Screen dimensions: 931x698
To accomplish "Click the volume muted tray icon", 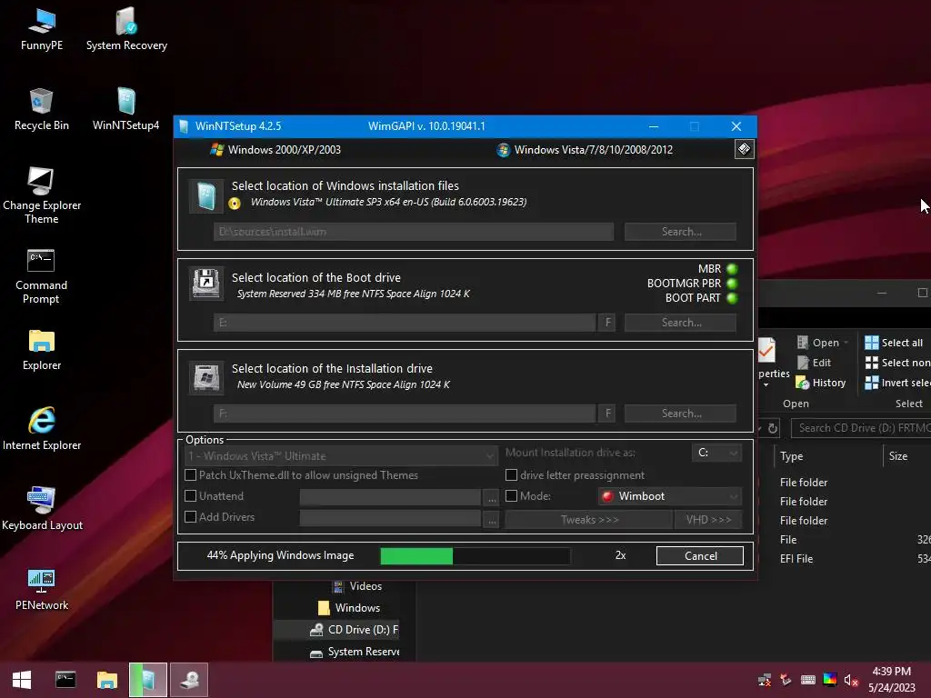I will click(851, 680).
